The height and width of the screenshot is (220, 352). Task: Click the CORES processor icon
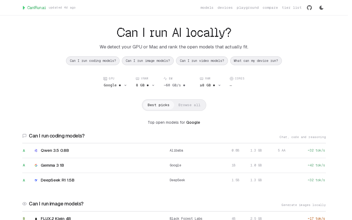pyautogui.click(x=232, y=79)
